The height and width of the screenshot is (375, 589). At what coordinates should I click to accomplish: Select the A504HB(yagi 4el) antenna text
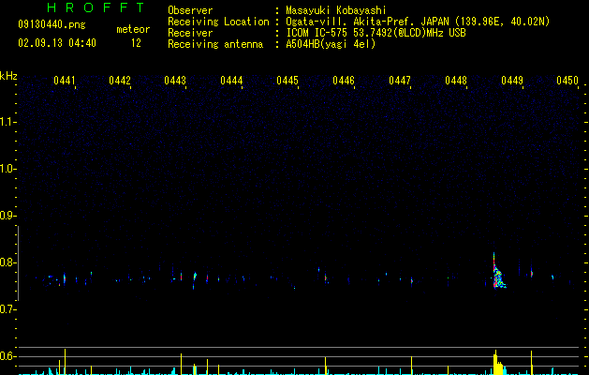[331, 44]
